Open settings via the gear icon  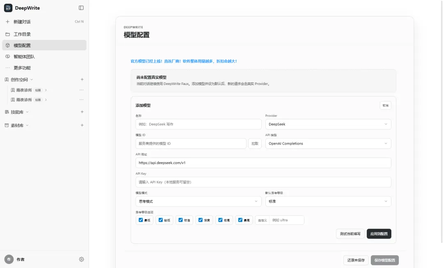click(x=81, y=259)
